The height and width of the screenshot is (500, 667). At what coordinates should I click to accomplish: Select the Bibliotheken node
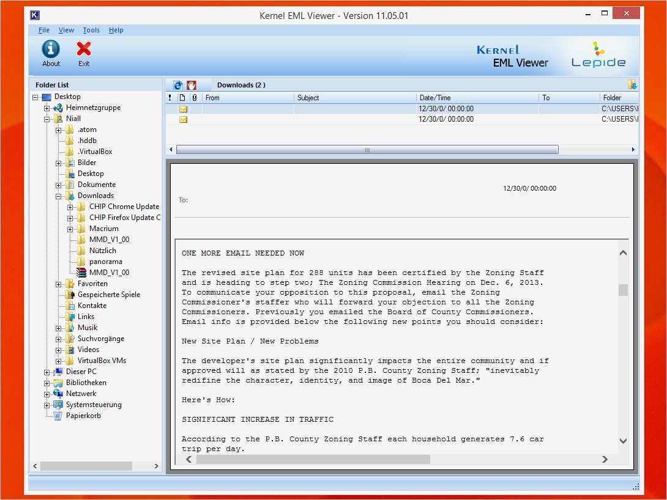point(86,382)
